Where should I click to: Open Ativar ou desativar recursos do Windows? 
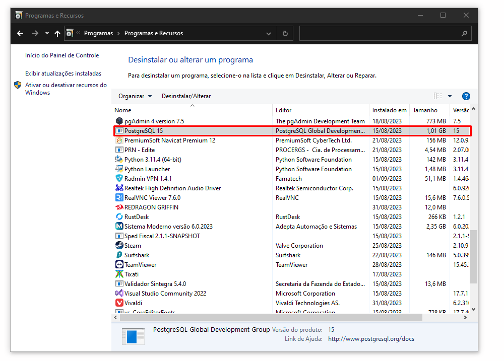tap(66, 89)
